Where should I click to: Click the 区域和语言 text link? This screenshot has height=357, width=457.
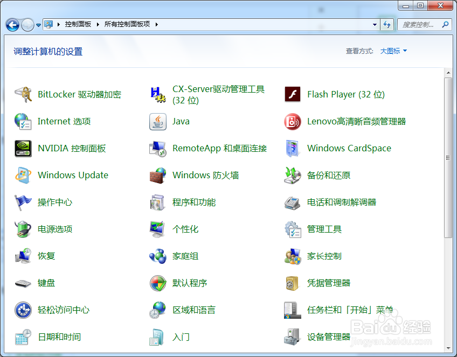pyautogui.click(x=194, y=310)
